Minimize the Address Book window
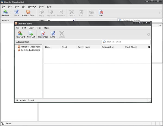Image resolution: width=163 pixels, height=126 pixels. click(136, 23)
